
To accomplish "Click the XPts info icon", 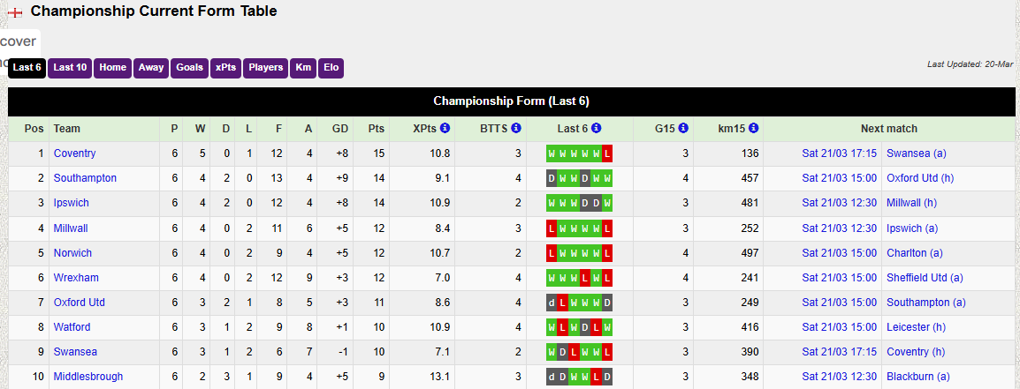I will click(x=445, y=129).
